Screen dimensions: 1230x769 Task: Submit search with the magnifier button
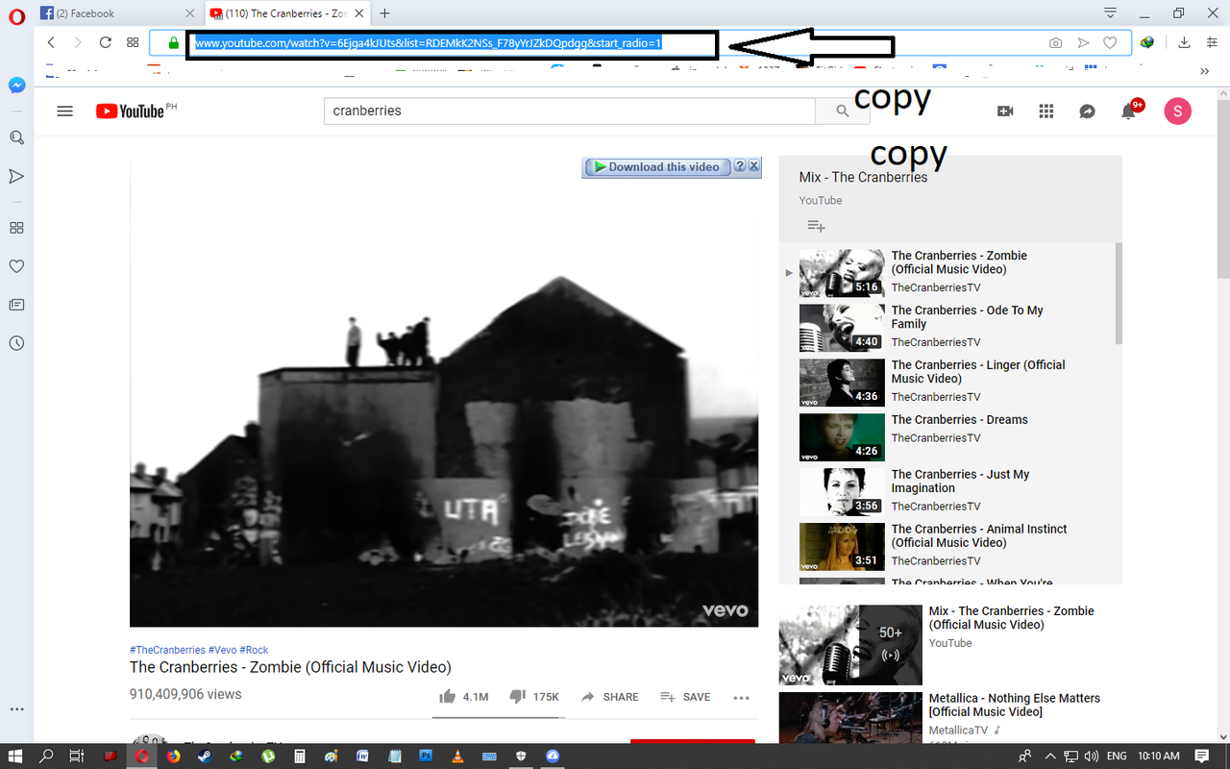(x=843, y=111)
